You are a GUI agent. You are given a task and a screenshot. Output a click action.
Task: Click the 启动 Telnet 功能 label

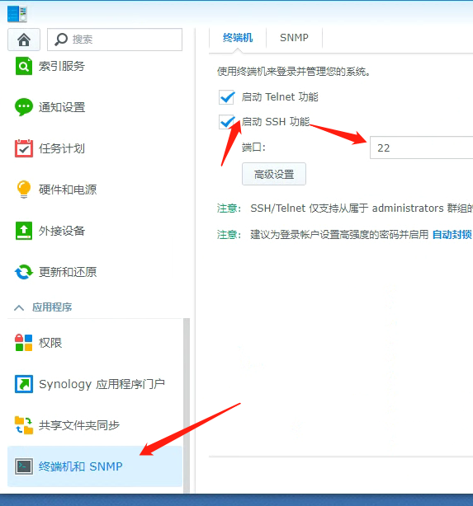coord(280,96)
